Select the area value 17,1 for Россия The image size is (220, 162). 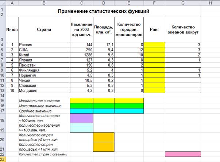tap(104, 45)
